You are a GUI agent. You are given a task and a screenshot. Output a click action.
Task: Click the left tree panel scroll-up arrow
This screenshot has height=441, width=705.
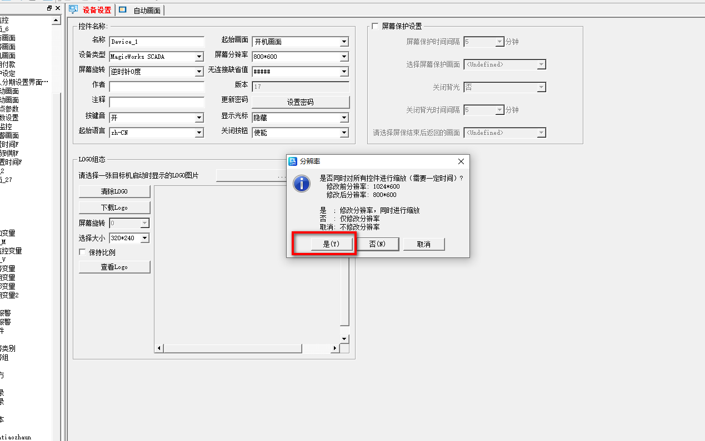point(56,20)
